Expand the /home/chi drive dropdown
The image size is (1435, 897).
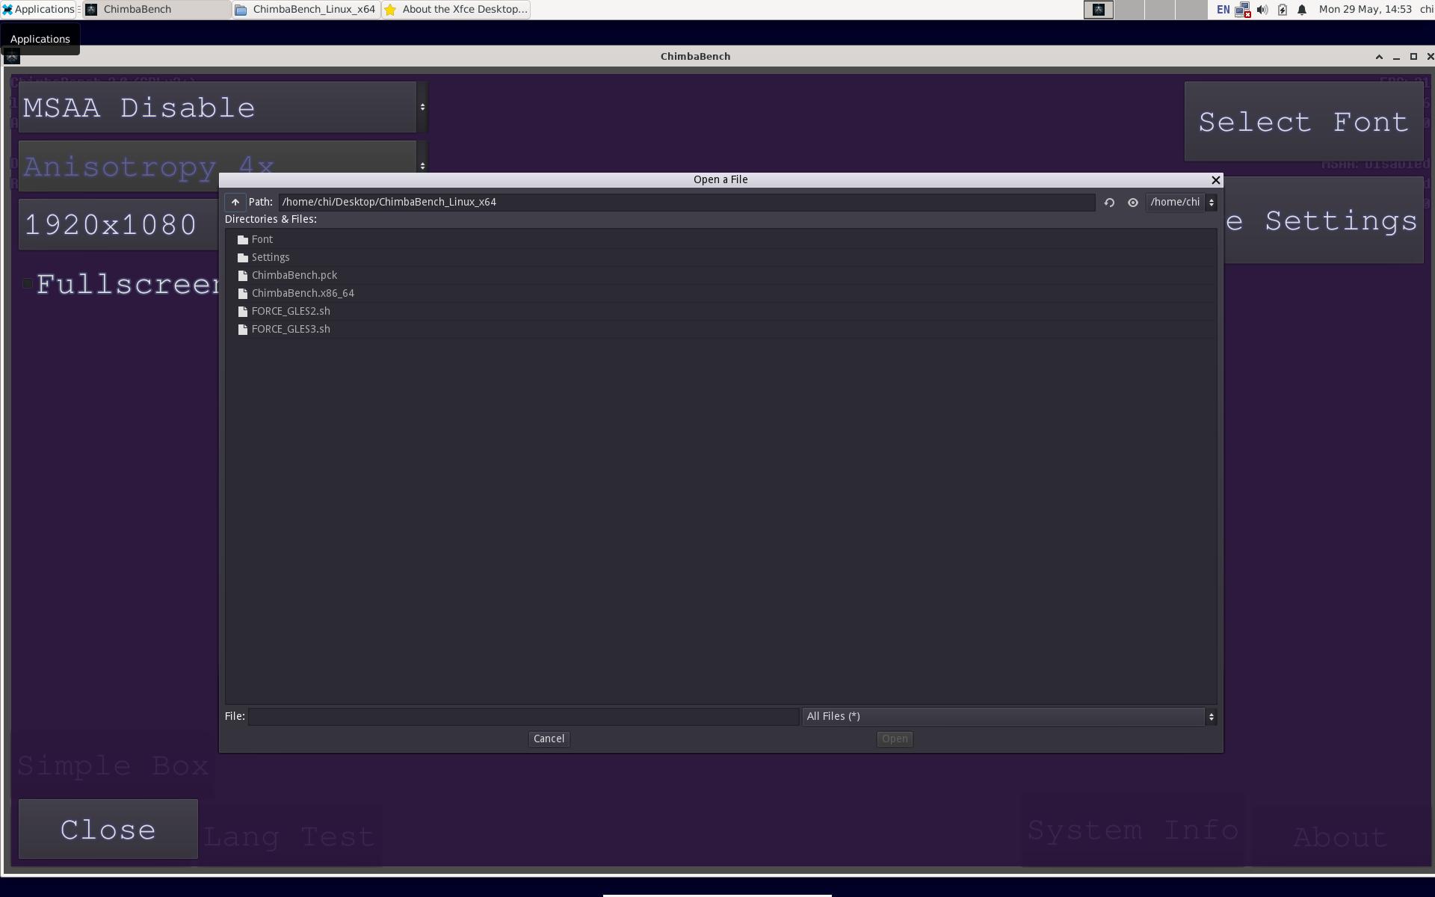click(x=1181, y=203)
